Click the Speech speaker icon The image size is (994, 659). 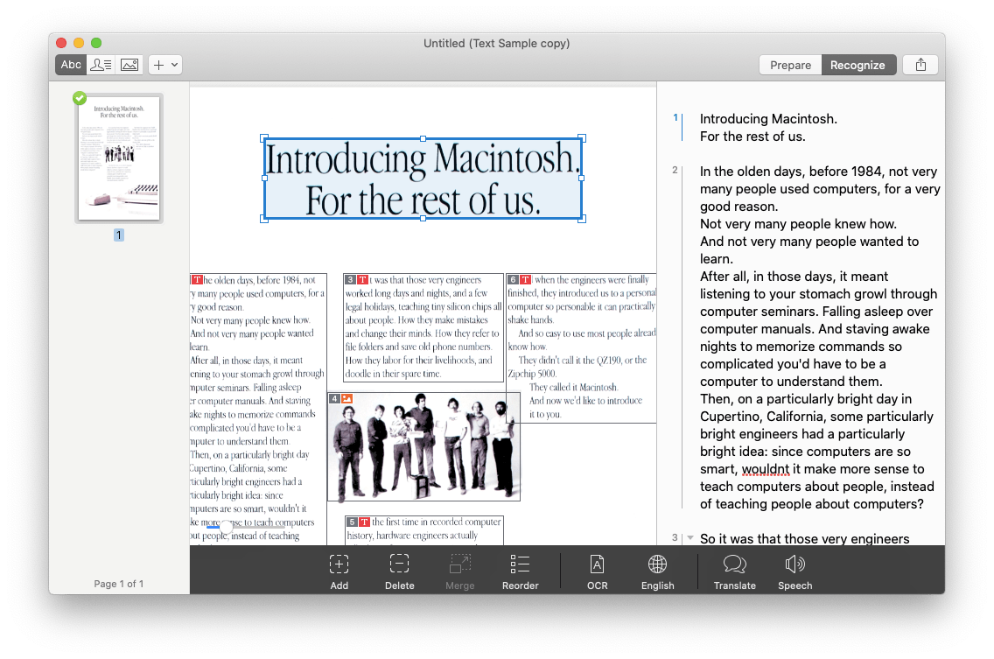tap(794, 564)
